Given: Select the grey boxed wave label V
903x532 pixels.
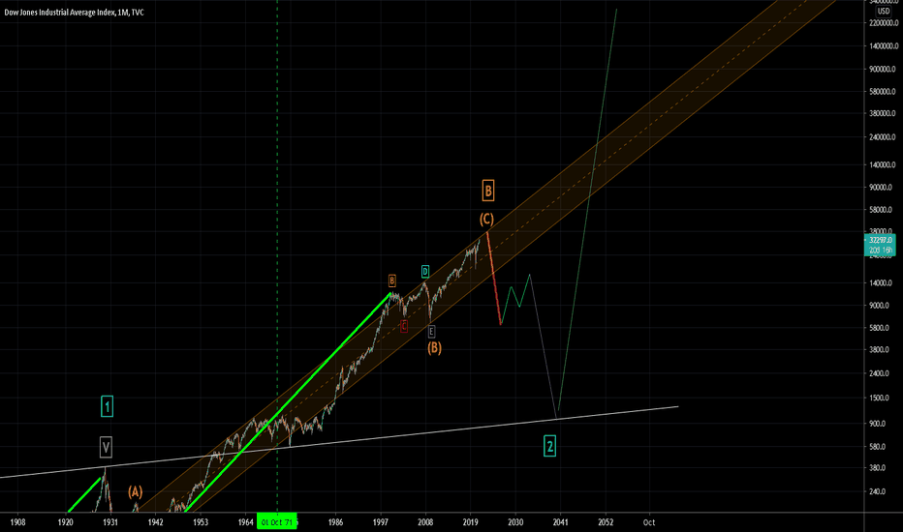Looking at the screenshot, I should coord(106,447).
